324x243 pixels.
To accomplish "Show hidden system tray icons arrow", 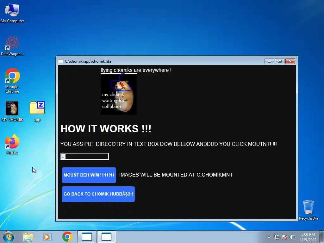I will coord(269,237).
